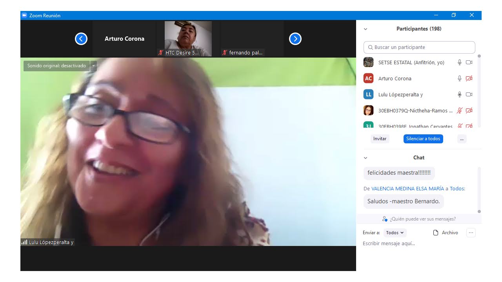This screenshot has width=502, height=282.
Task: Collapse the Participantes panel chevron
Action: pyautogui.click(x=366, y=29)
